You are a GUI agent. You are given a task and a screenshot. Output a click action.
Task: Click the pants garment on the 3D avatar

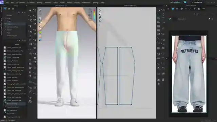pos(67,65)
